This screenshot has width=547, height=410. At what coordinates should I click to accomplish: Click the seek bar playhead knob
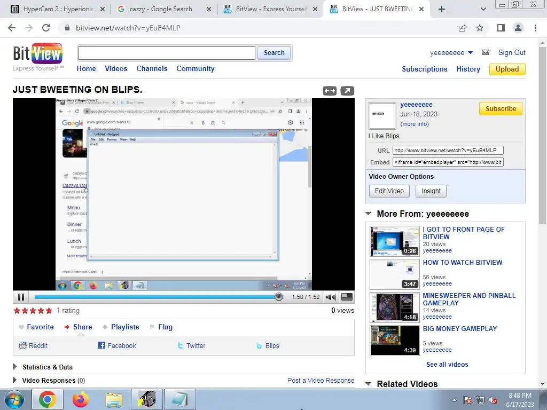coord(278,297)
